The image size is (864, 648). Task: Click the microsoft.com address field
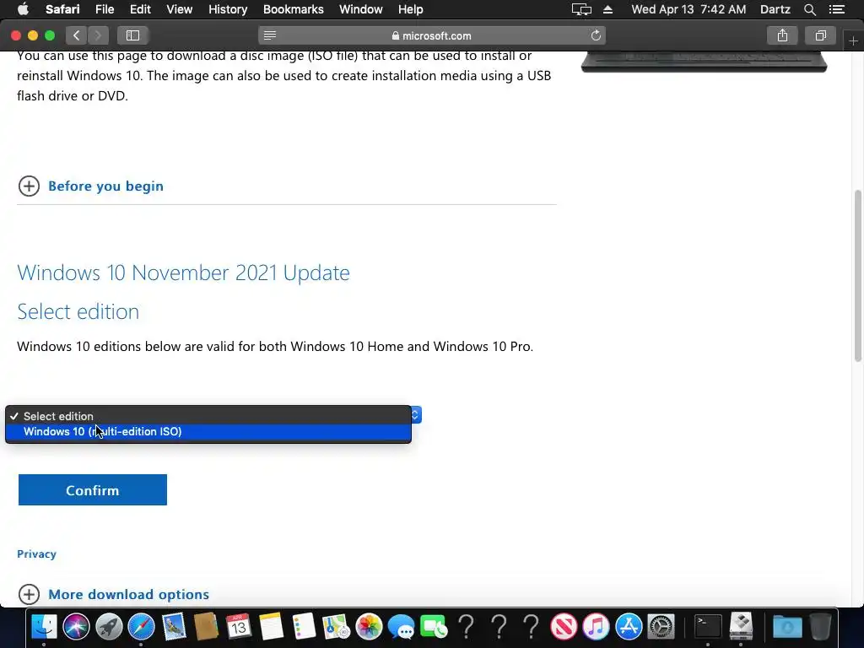[432, 35]
